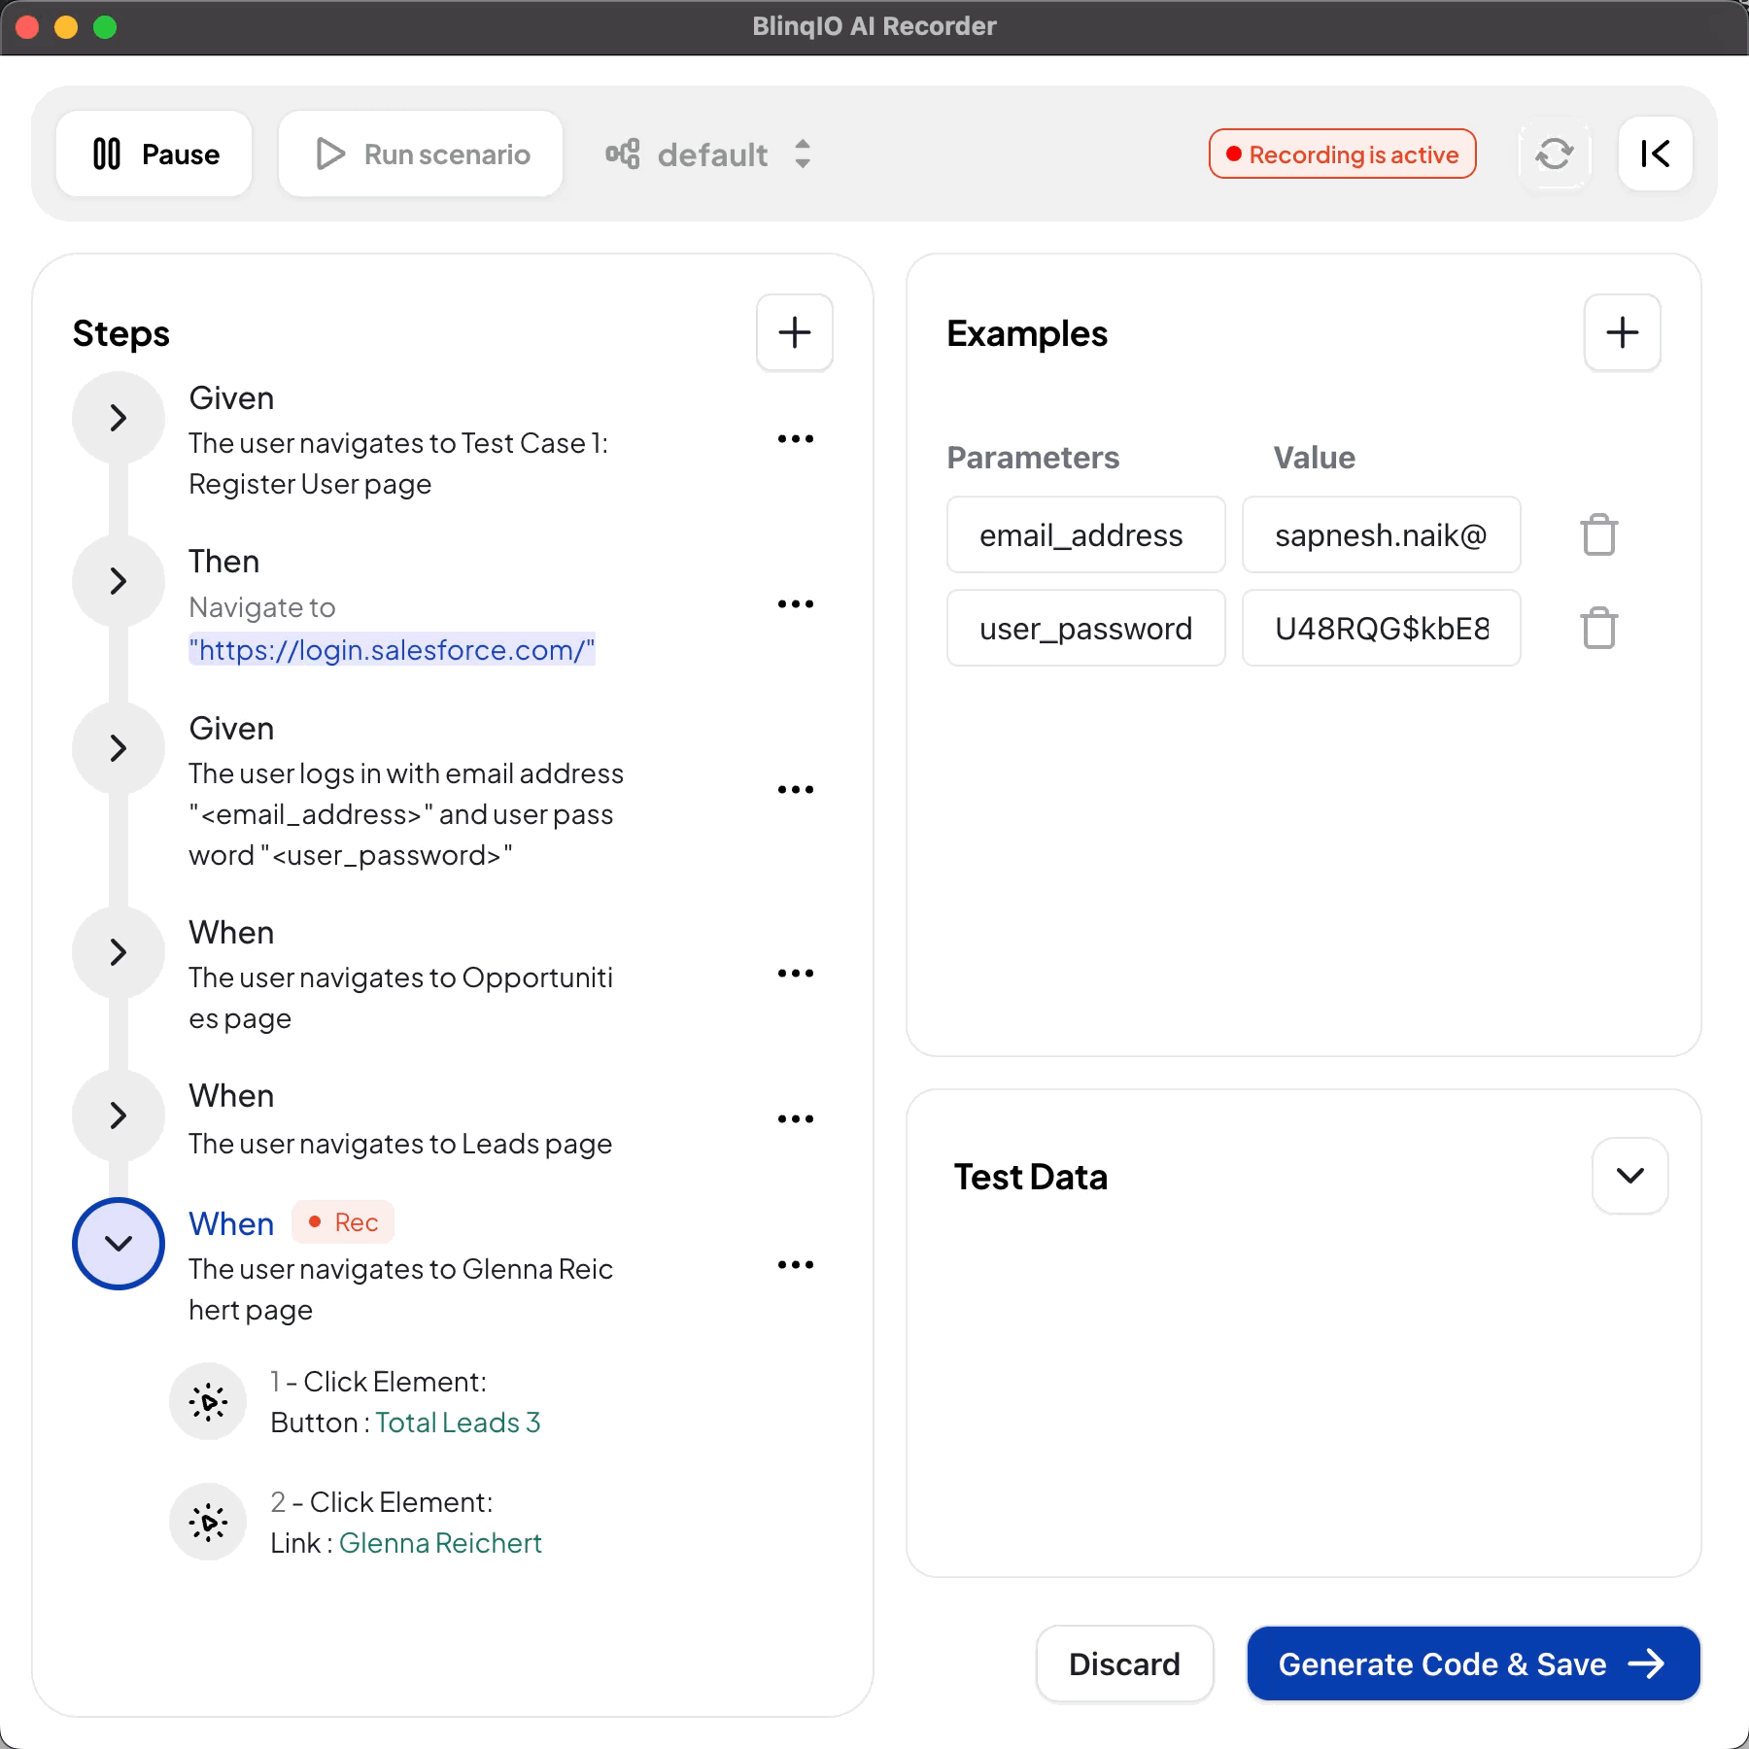Viewport: 1749px width, 1749px height.
Task: Select the Glenna Reichert link text
Action: (x=440, y=1543)
